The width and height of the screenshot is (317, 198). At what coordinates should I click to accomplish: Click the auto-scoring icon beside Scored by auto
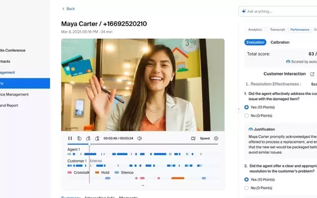point(288,62)
